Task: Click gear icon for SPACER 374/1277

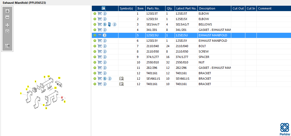Action: 95,57
